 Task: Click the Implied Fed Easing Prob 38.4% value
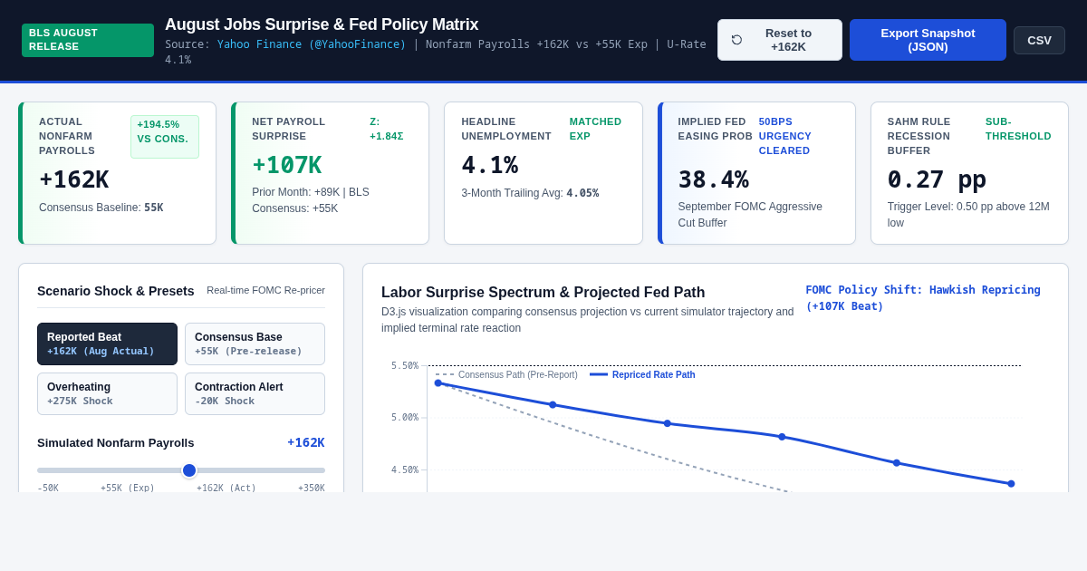[714, 179]
